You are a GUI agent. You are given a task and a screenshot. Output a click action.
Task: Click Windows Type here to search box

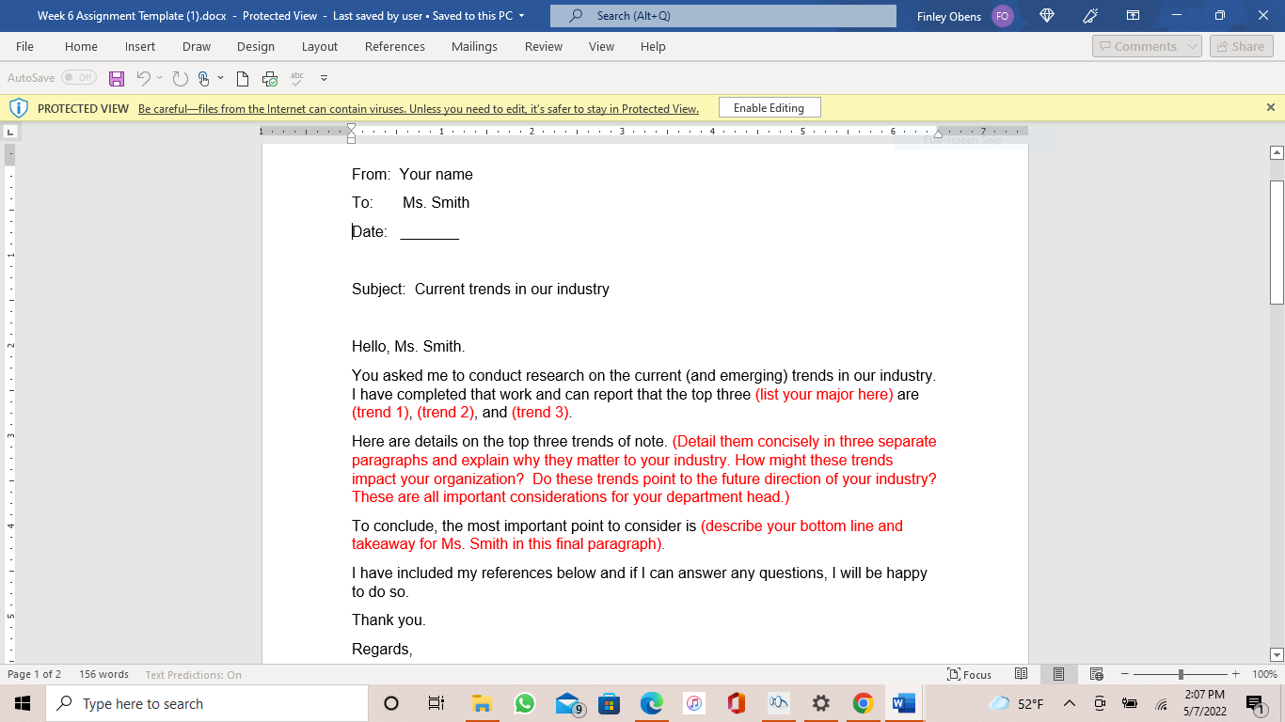pyautogui.click(x=206, y=703)
